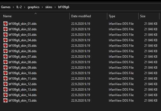Click the size value of bf109g6_skin_06.dds
The image size is (161, 111).
click(x=151, y=51)
